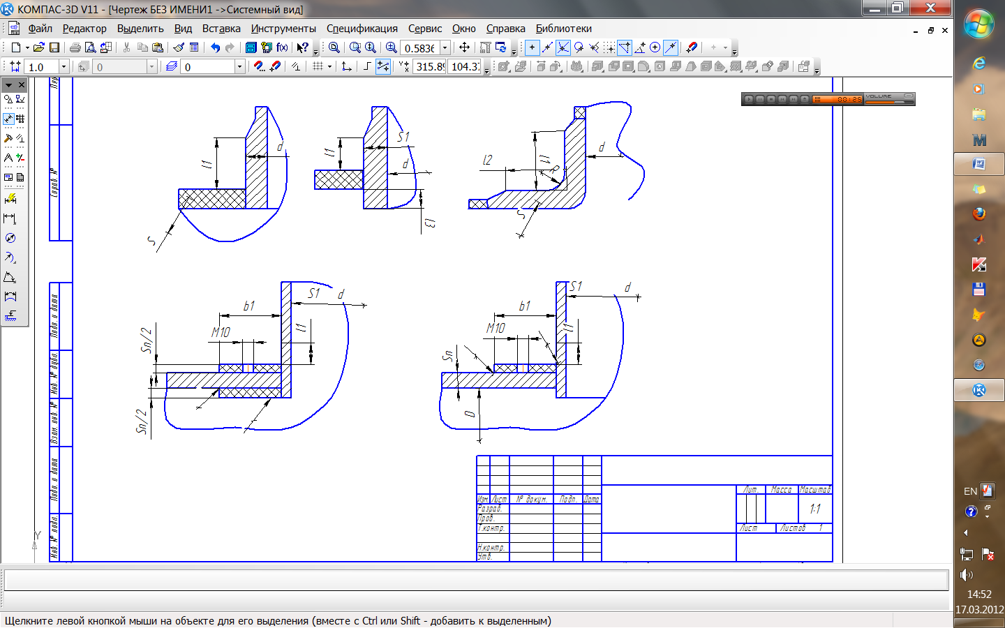Click the Справка menu item

tap(505, 29)
